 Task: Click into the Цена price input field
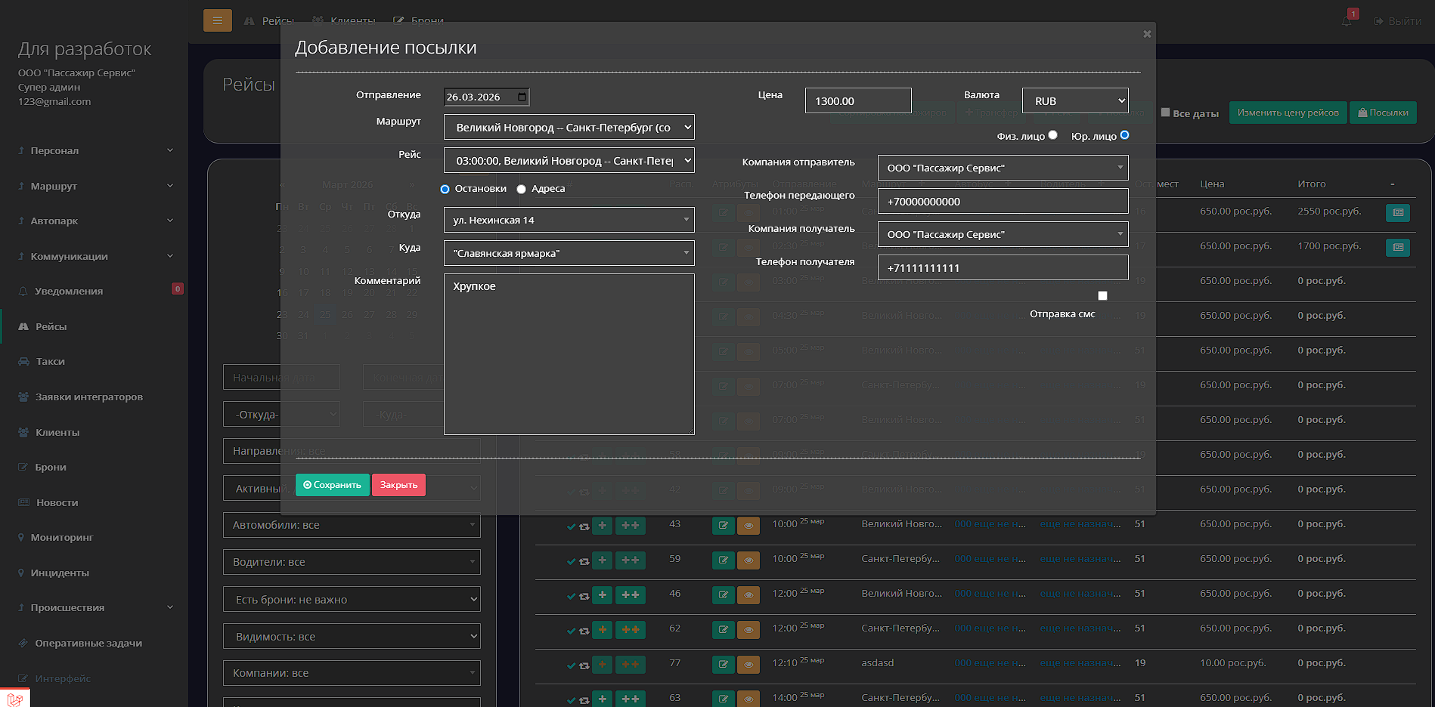pos(857,100)
